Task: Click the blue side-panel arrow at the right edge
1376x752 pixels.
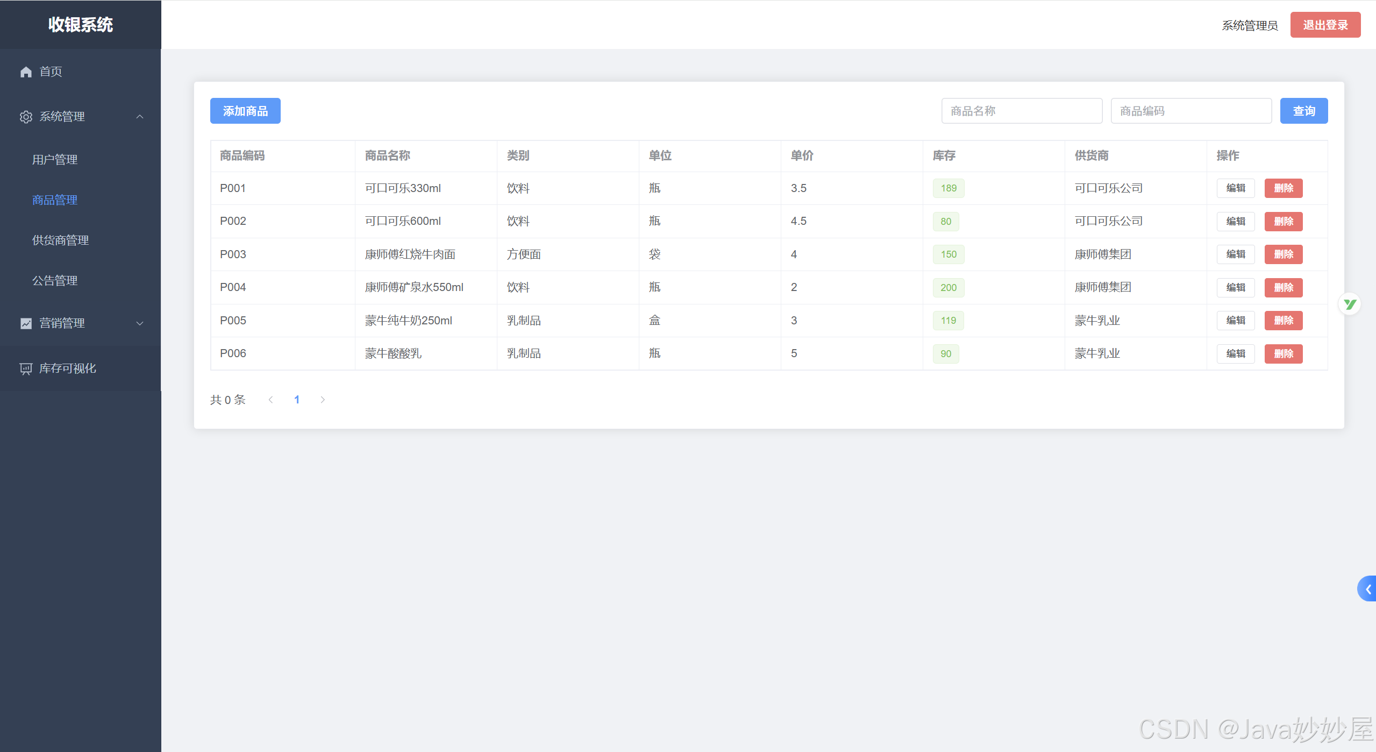Action: point(1367,589)
